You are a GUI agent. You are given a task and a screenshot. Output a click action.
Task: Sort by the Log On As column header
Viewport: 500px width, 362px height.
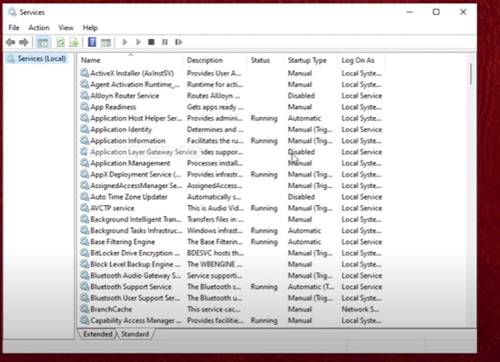(x=361, y=60)
